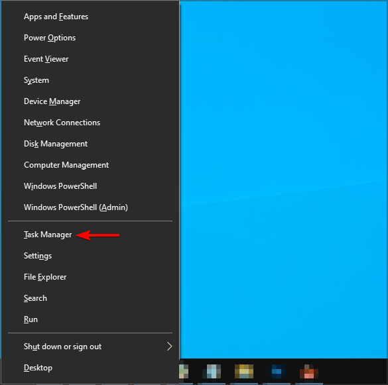Expand Shut down or sign out submenu
The width and height of the screenshot is (388, 385).
tap(90, 347)
